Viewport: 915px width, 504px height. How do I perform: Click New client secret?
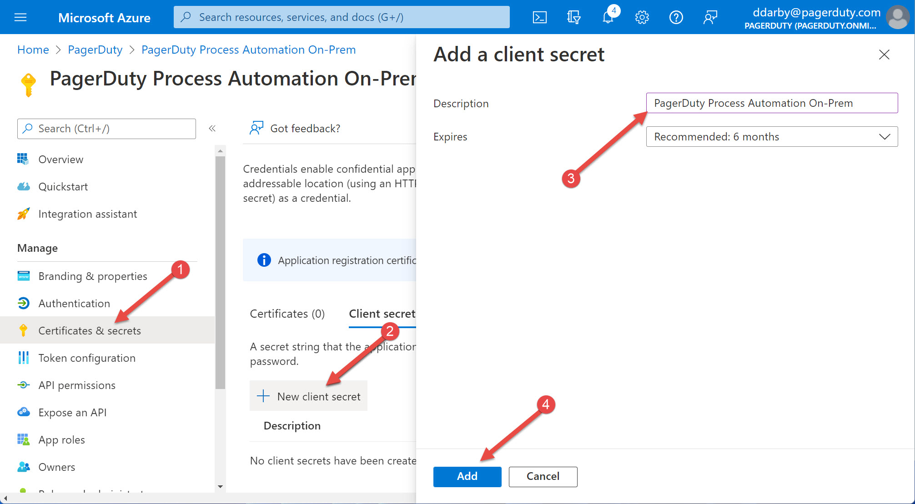point(309,396)
